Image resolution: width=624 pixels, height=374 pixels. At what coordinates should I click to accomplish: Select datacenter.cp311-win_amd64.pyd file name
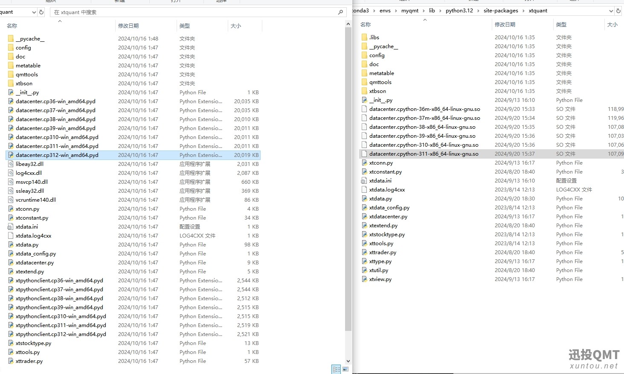57,146
